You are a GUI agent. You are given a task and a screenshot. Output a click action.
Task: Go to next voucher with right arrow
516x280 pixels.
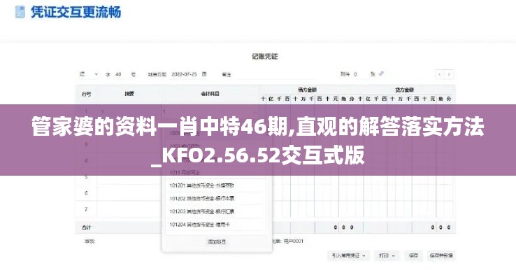pyautogui.click(x=449, y=73)
